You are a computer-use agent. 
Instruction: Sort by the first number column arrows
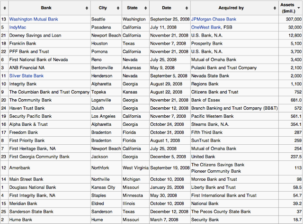(x=5, y=8)
